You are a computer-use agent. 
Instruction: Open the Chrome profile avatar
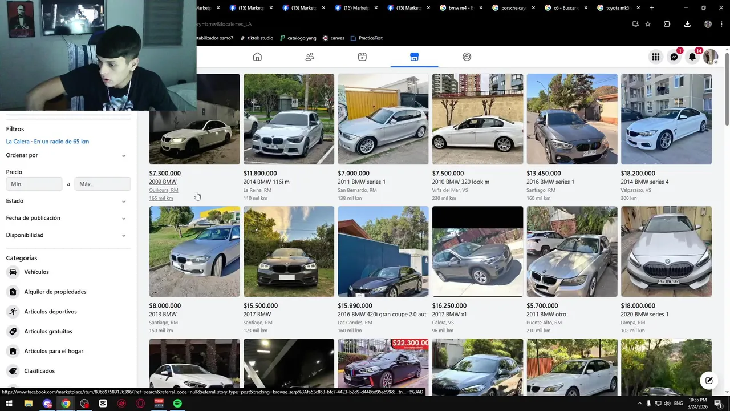tap(708, 24)
